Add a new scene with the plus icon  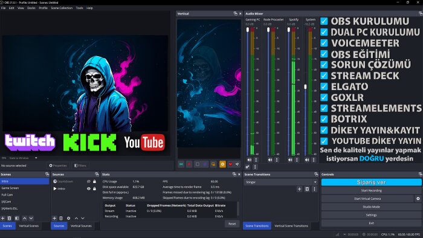3,218
